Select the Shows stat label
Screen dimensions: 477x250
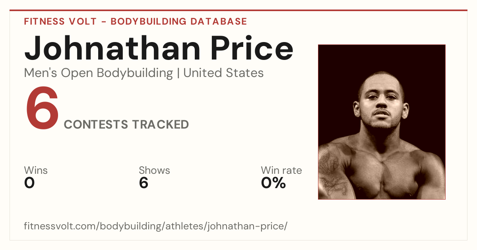point(154,170)
